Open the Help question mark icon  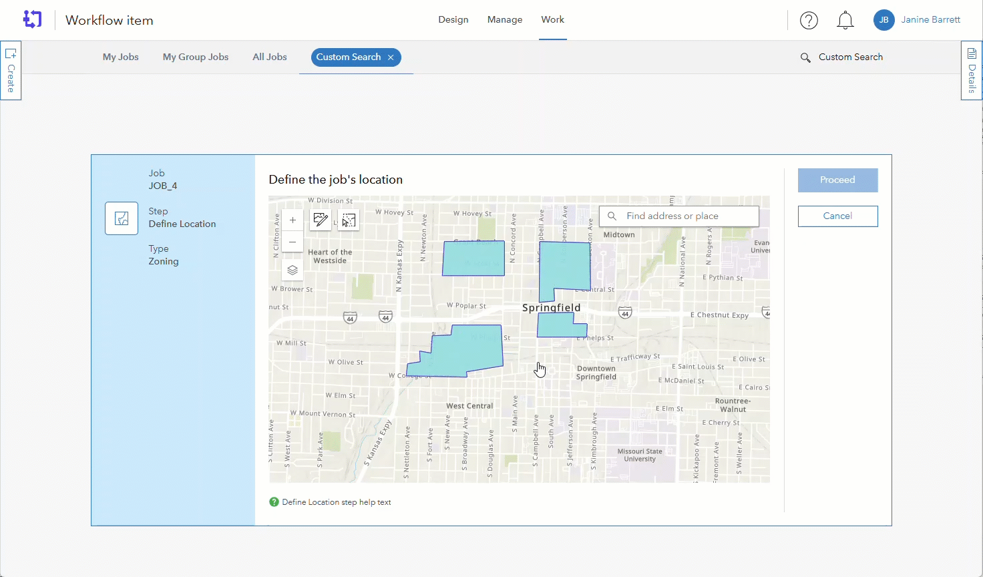(809, 20)
